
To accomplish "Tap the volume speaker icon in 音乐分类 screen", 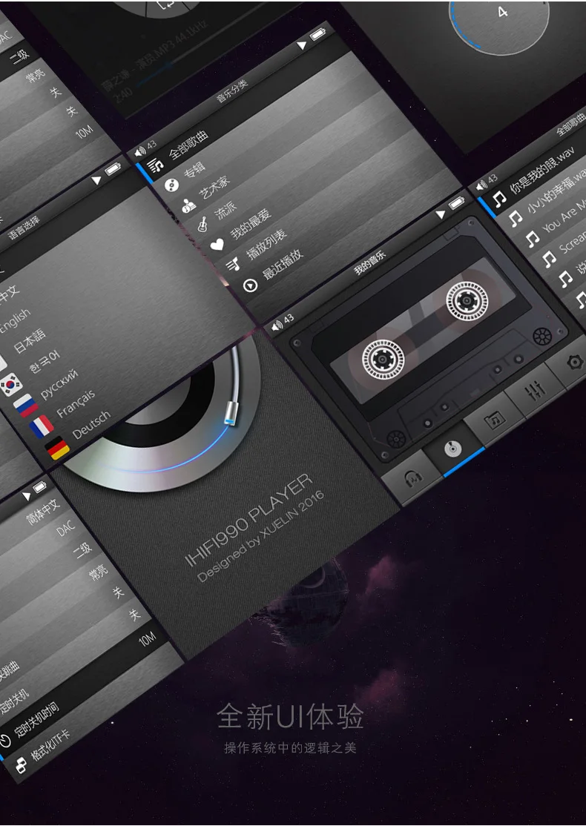I will pyautogui.click(x=140, y=153).
